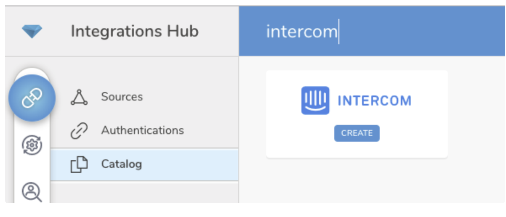Open the person search rail icon
The image size is (506, 217).
pos(32,192)
